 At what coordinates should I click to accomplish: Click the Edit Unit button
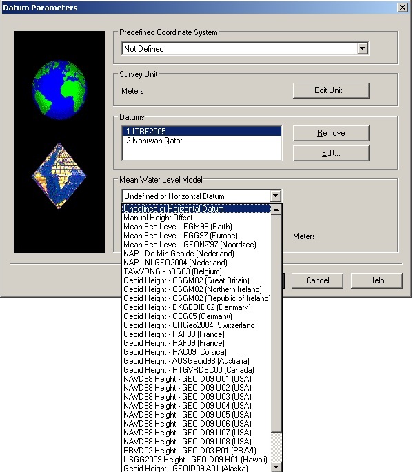coord(331,90)
